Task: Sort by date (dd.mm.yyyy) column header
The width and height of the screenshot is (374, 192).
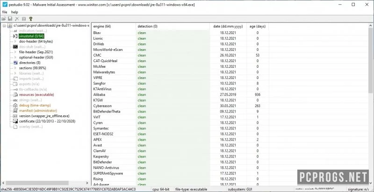Action: (x=228, y=27)
